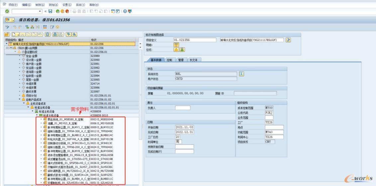Click the 总览 WBS element overview triangle icon

(176, 50)
